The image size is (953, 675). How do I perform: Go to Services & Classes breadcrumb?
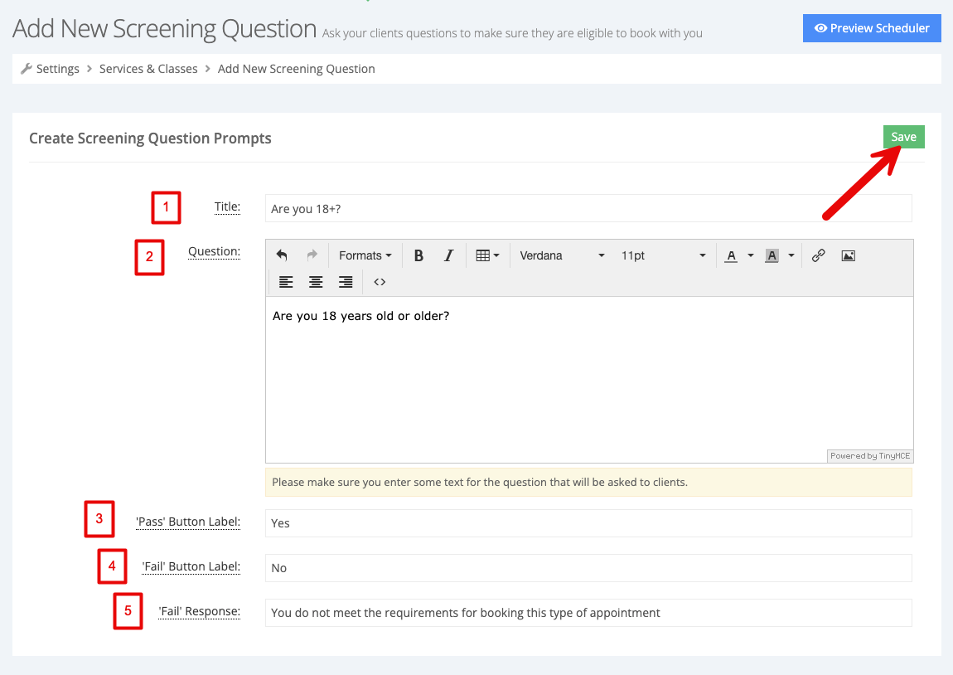[x=148, y=69]
